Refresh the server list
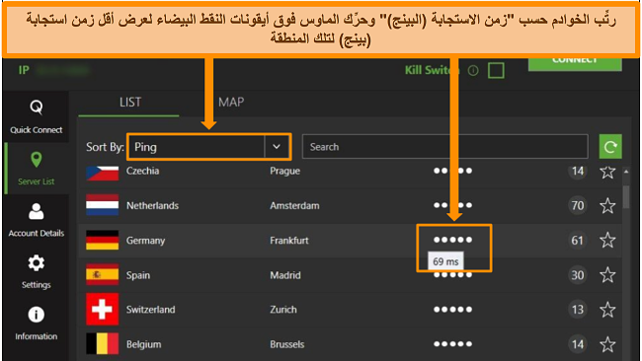Viewport: 642px width, 361px height. pyautogui.click(x=610, y=146)
